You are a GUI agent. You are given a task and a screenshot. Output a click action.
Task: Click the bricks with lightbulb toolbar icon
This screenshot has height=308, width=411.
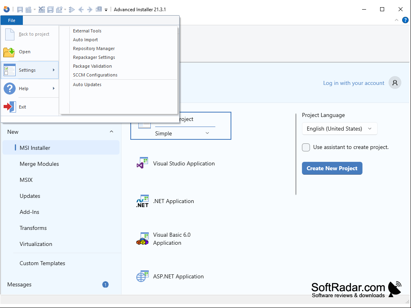(x=59, y=10)
